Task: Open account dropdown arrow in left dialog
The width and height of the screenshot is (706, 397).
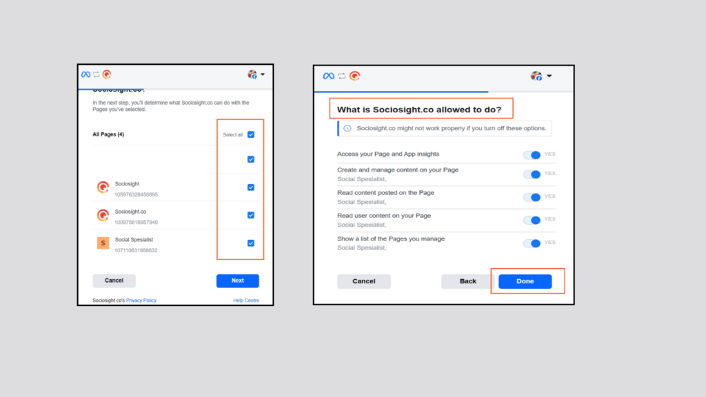Action: (x=263, y=74)
